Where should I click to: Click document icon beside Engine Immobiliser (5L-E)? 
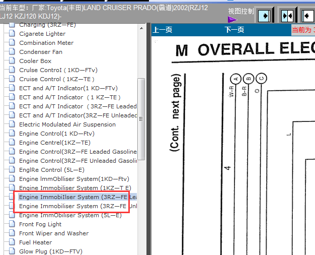click(x=12, y=214)
